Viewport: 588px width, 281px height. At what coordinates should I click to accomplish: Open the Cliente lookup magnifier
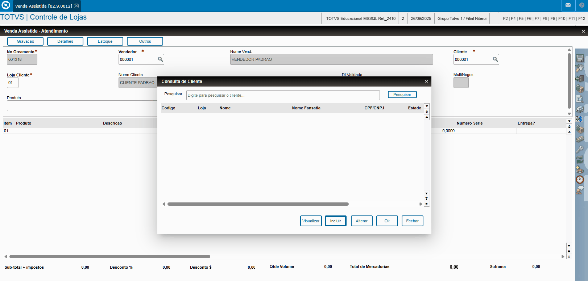495,59
